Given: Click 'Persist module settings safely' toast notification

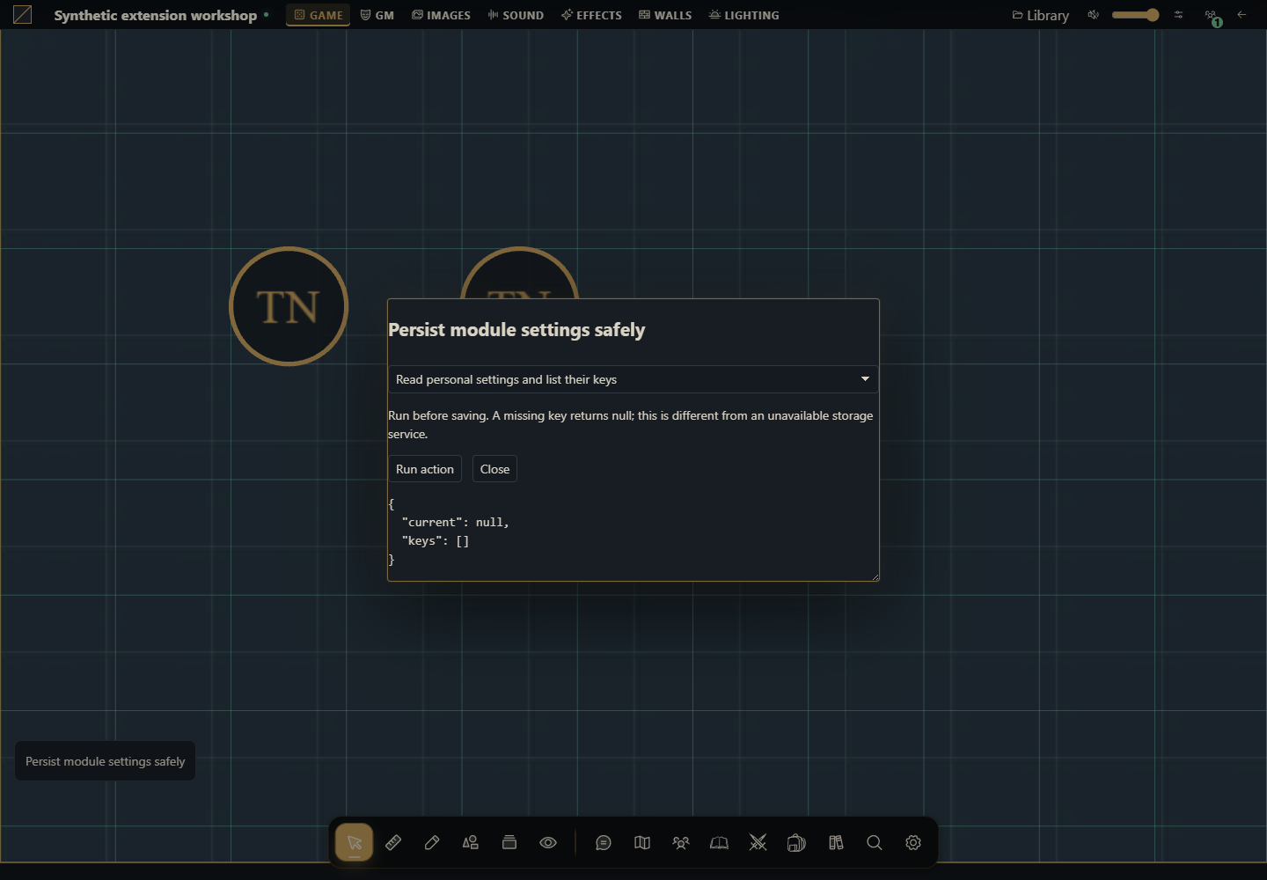Looking at the screenshot, I should click(x=106, y=761).
